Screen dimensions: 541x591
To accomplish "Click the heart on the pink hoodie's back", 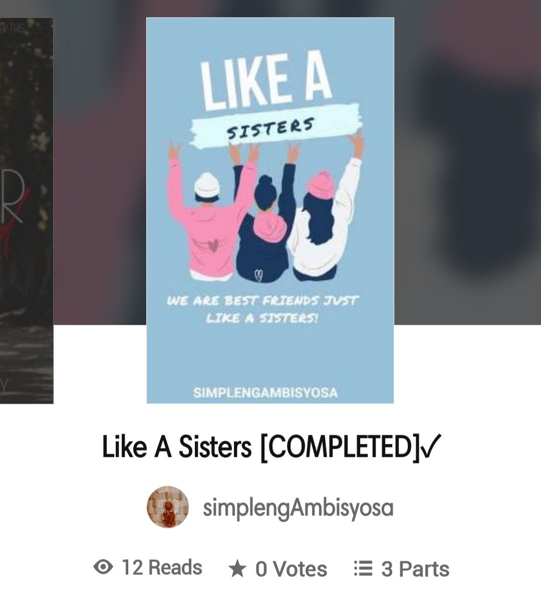I will pyautogui.click(x=213, y=245).
